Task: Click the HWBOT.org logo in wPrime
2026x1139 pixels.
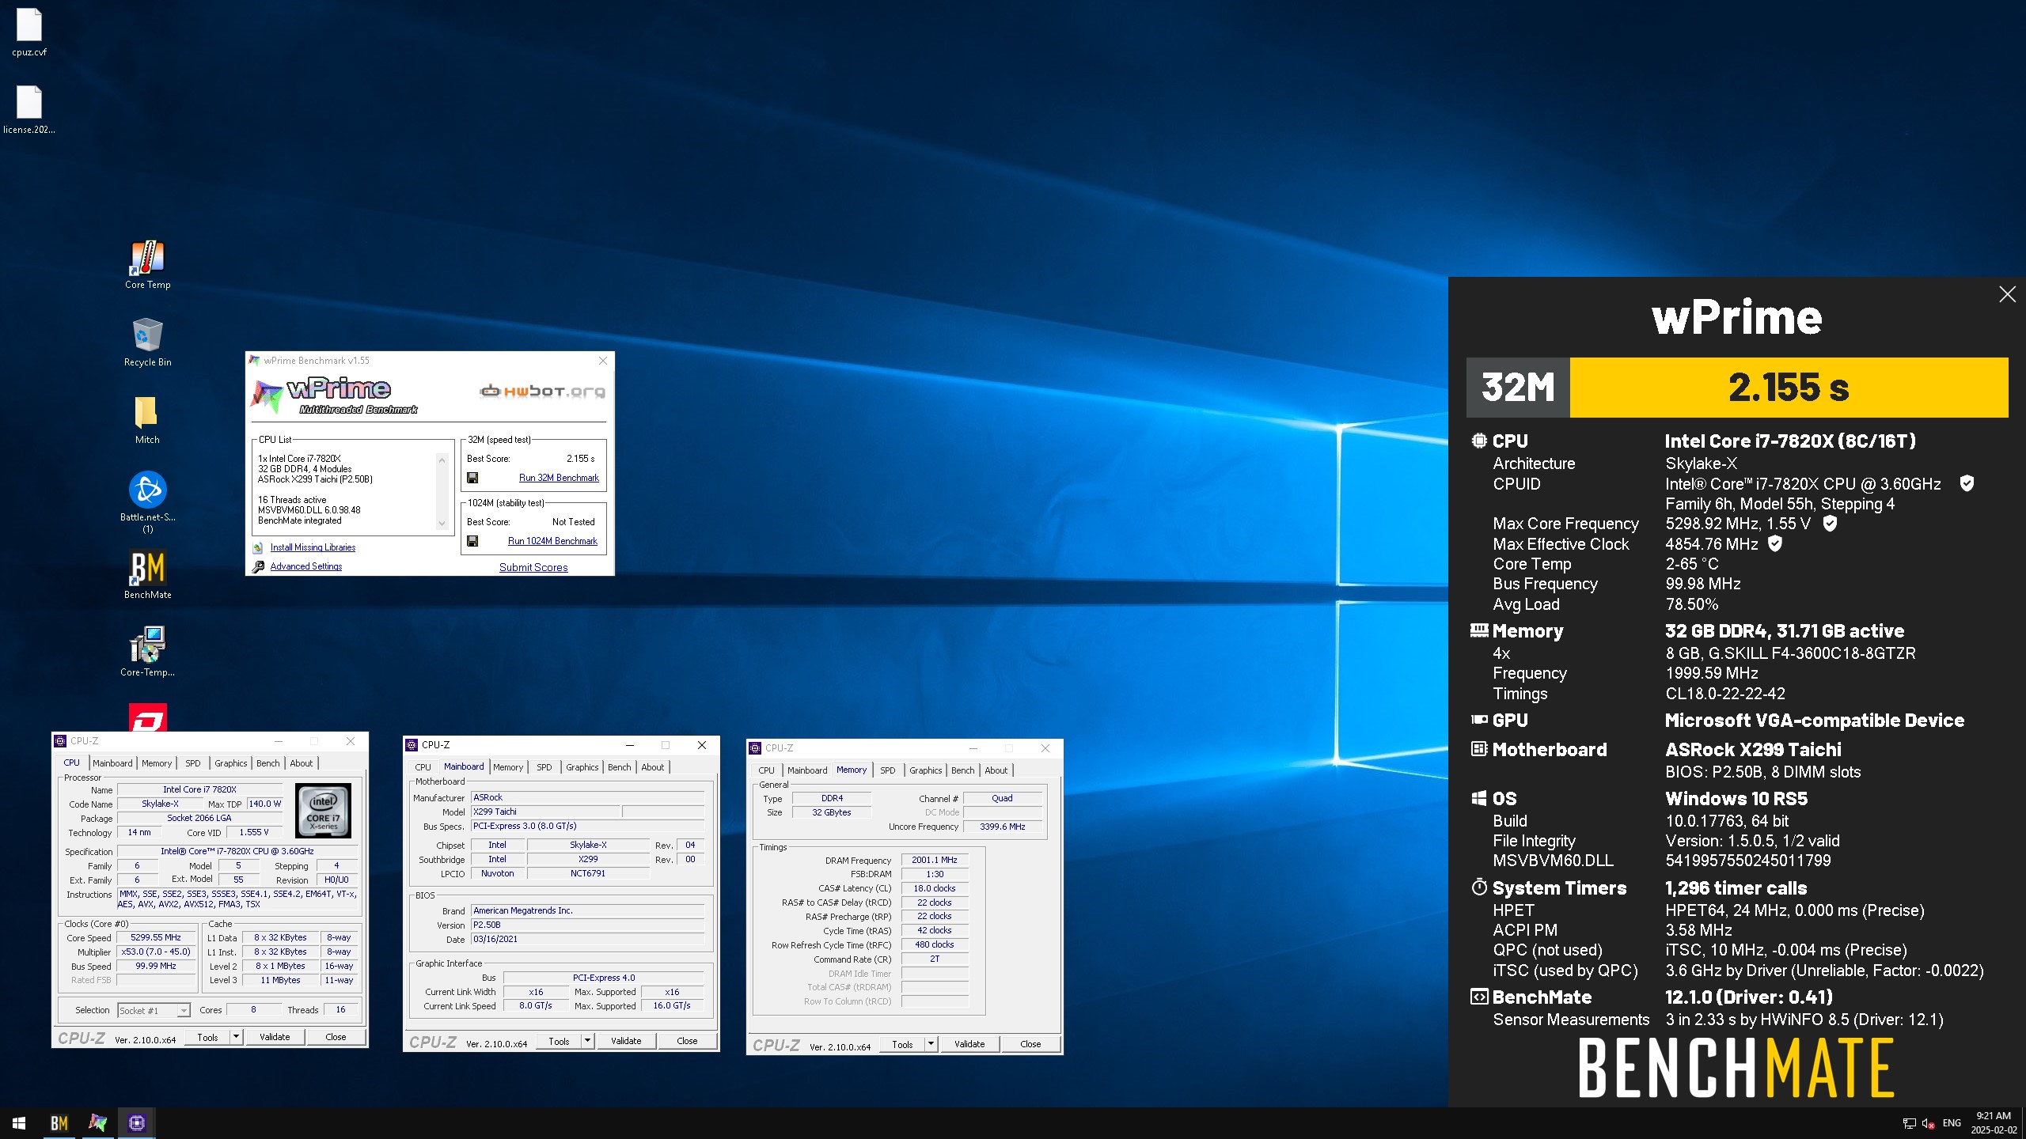Action: click(543, 391)
